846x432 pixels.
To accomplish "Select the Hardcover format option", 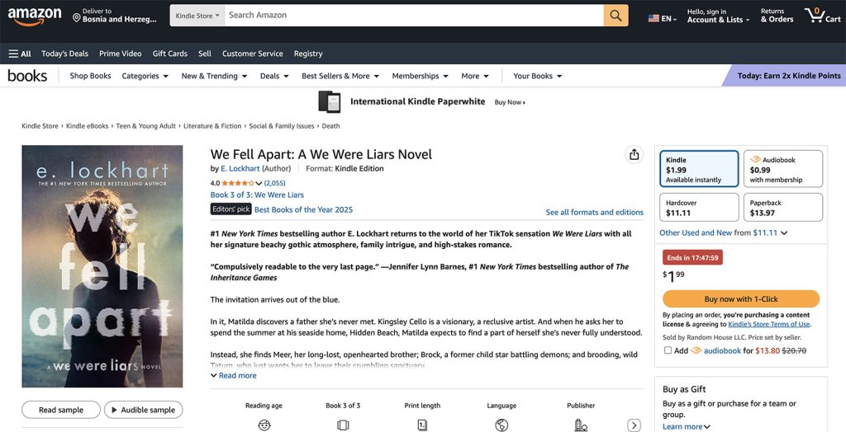I will tap(699, 208).
